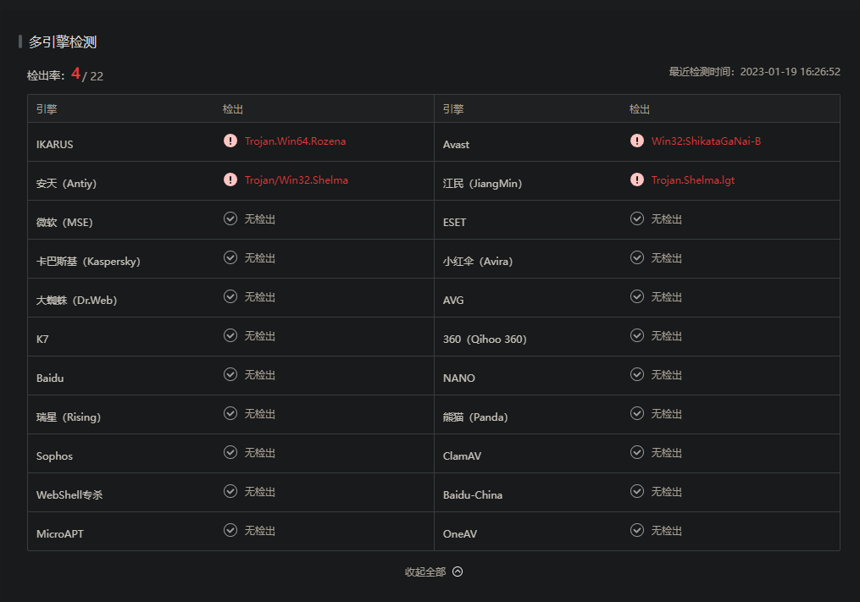
Task: Click the alert icon in 安天 (Antiy) row
Action: pos(230,180)
